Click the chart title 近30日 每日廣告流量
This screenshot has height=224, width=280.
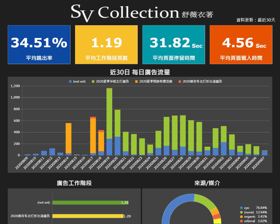point(140,72)
